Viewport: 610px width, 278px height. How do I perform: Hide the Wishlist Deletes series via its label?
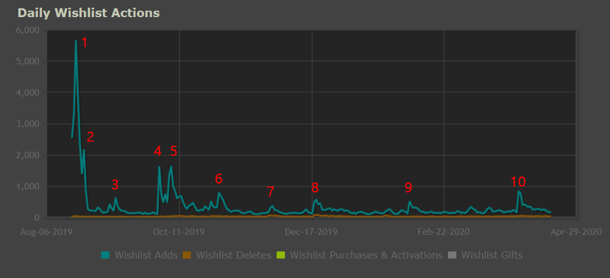tap(233, 255)
